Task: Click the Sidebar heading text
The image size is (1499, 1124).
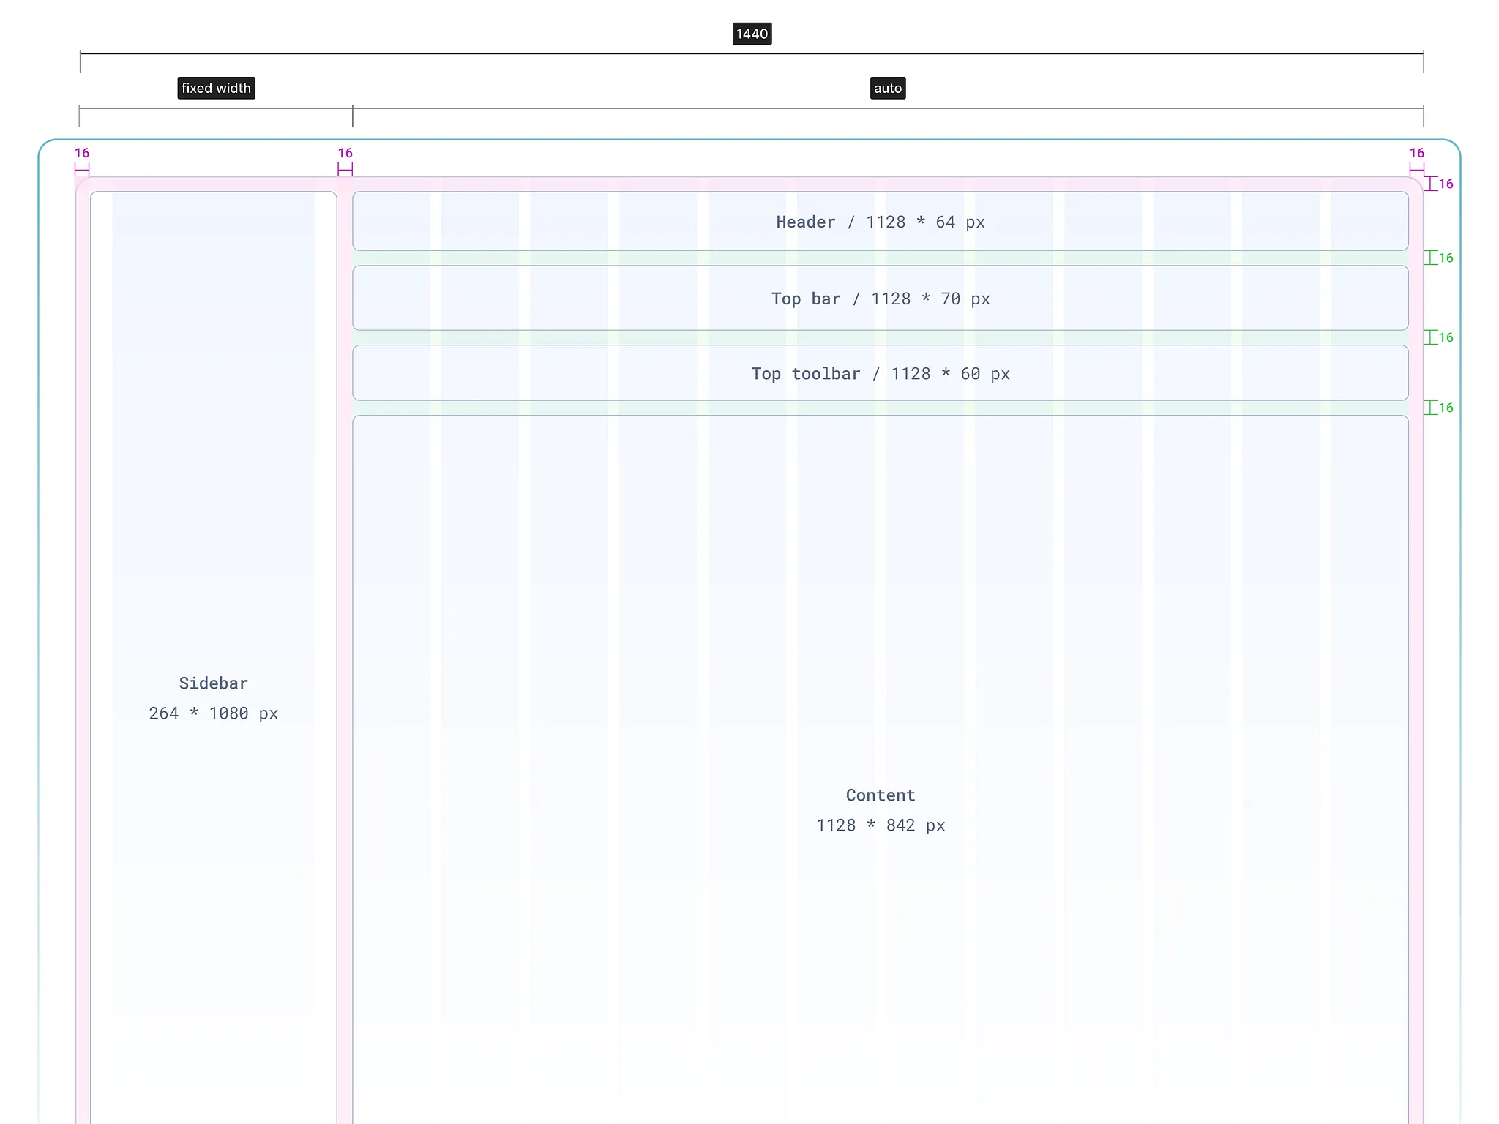Action: (x=213, y=683)
